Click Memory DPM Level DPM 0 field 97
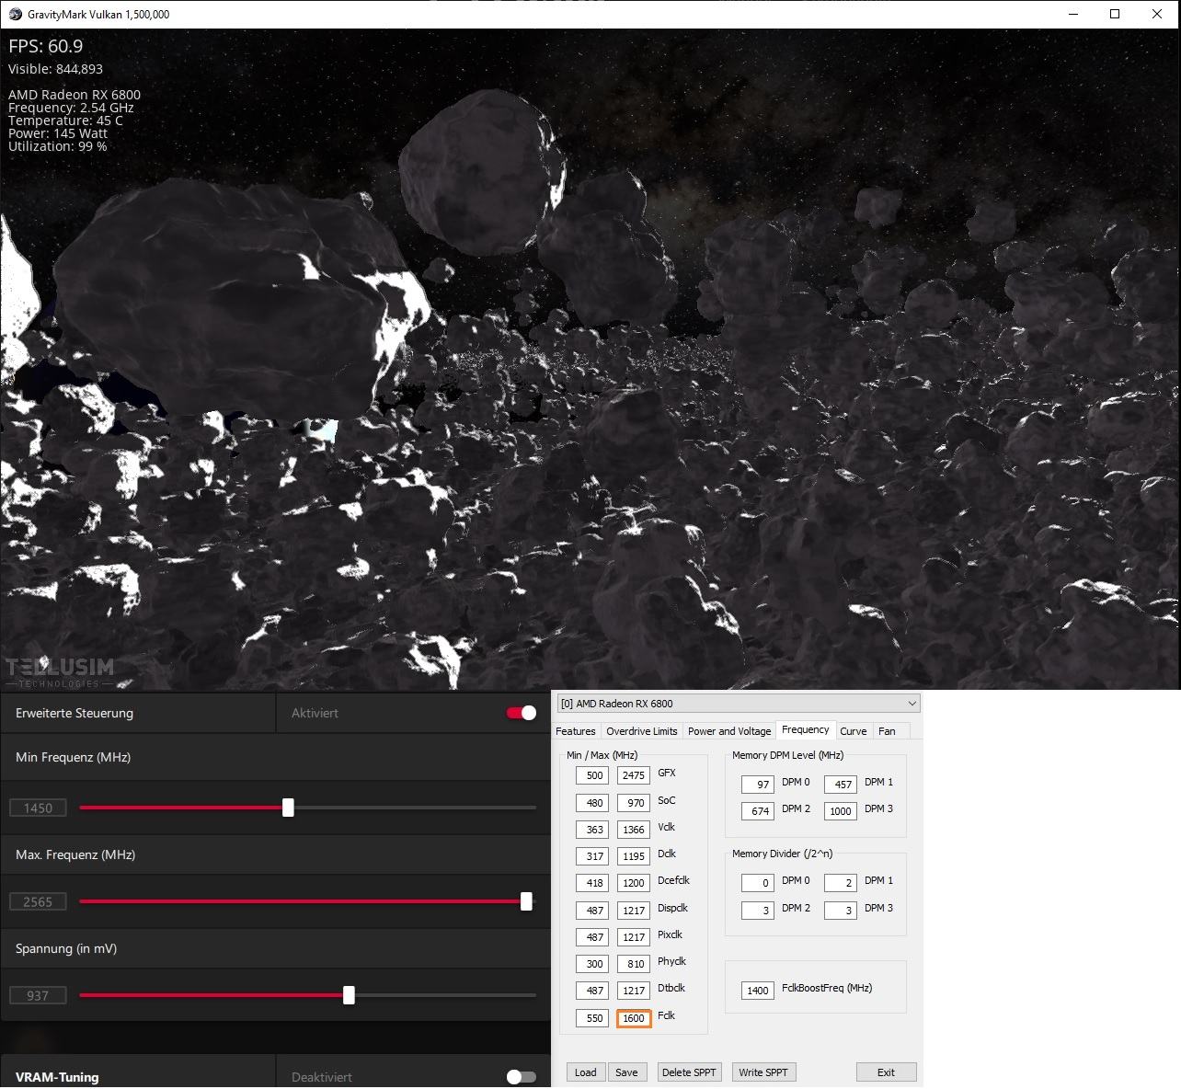 pos(758,785)
